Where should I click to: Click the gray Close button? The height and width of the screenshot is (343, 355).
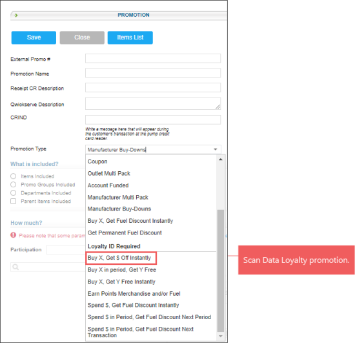(x=82, y=37)
